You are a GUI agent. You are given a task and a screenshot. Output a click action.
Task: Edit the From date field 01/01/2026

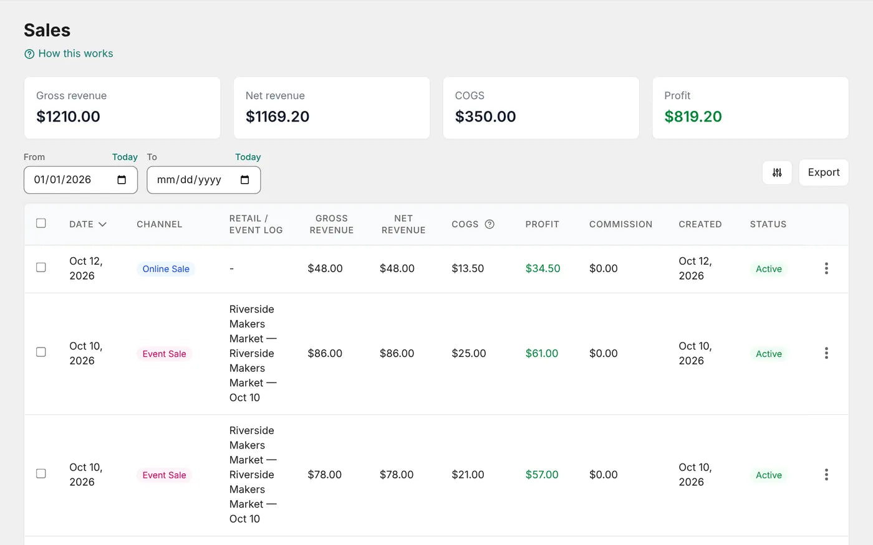point(80,180)
